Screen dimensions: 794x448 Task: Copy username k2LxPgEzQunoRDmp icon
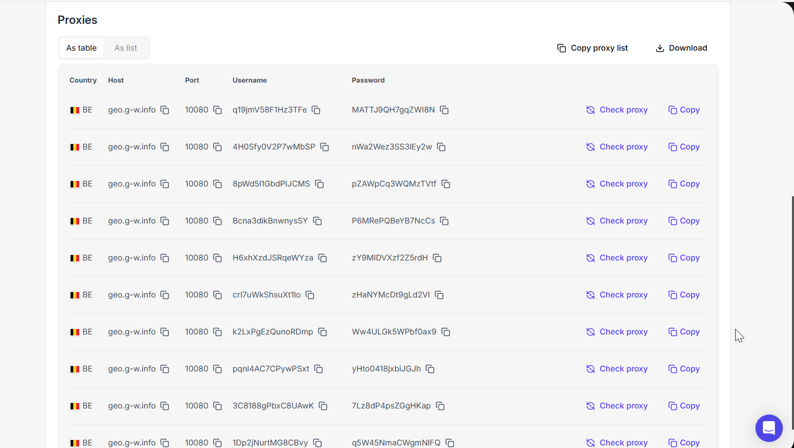(323, 332)
